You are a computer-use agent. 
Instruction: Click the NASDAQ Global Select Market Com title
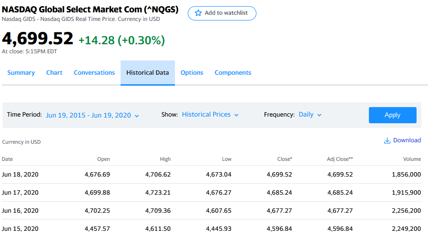point(90,10)
